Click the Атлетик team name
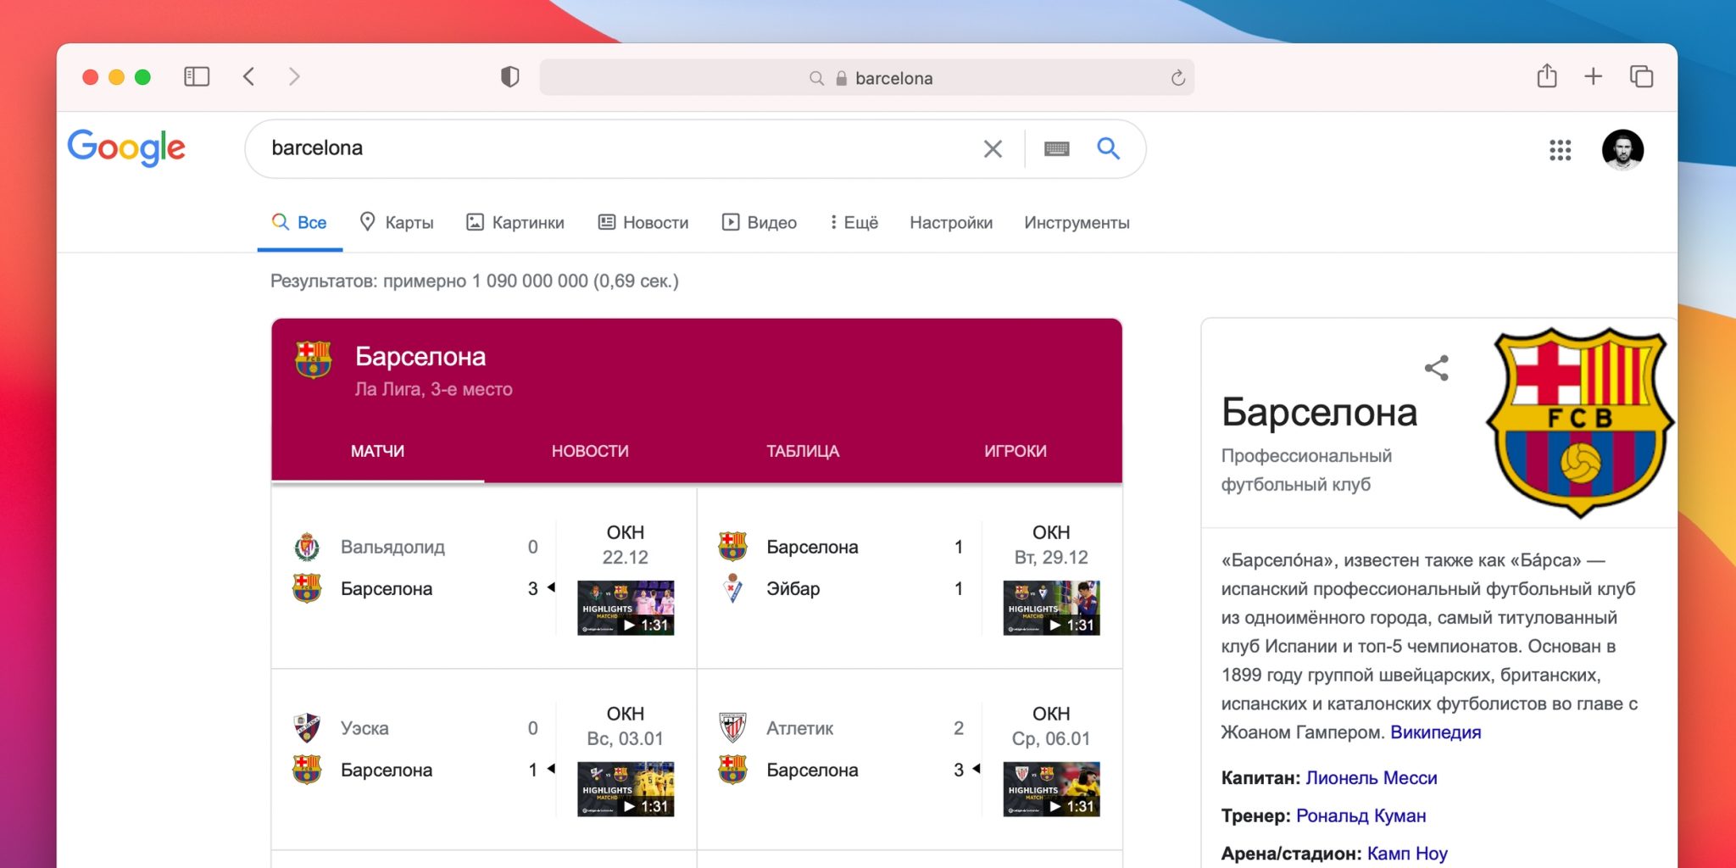Viewport: 1736px width, 868px height. (799, 729)
